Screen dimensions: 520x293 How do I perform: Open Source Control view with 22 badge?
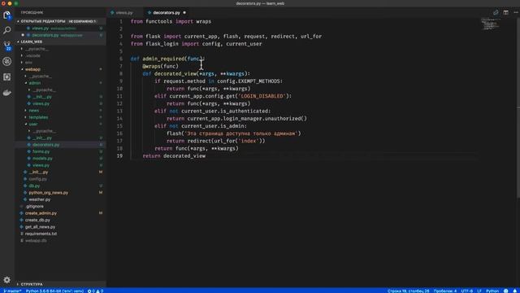tap(7, 46)
